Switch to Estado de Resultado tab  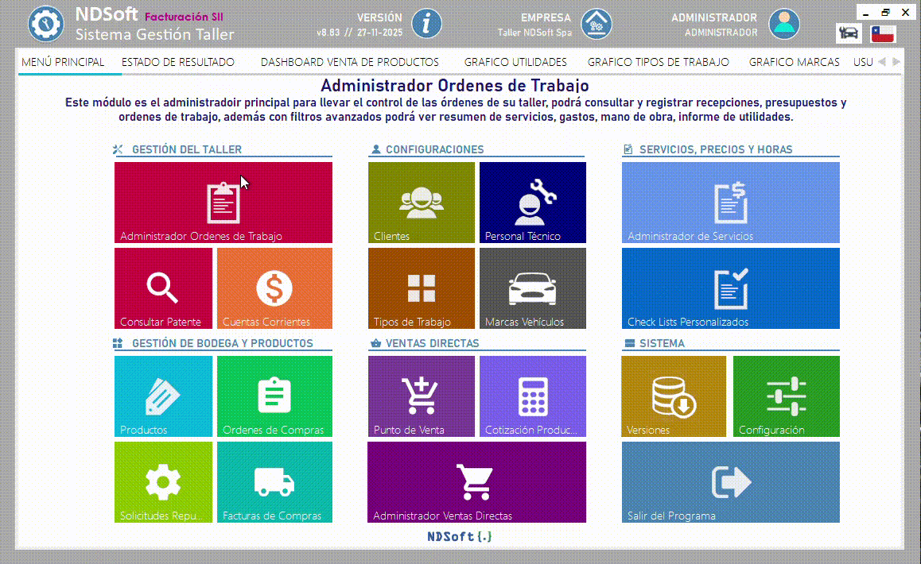(x=177, y=62)
